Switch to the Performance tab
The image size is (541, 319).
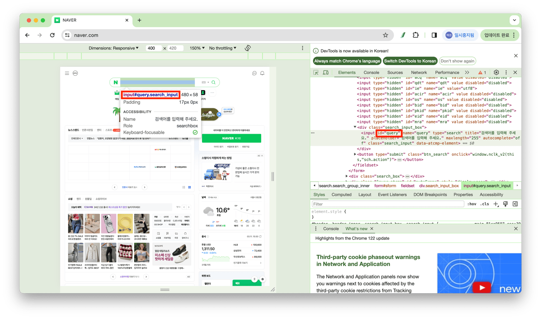tap(447, 73)
